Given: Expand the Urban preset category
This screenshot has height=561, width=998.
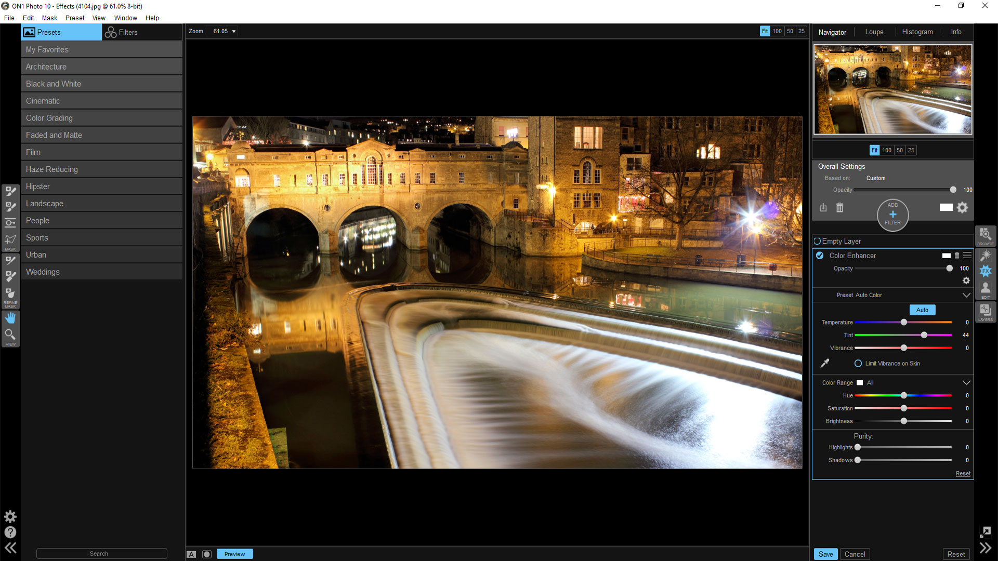Looking at the screenshot, I should (x=102, y=255).
